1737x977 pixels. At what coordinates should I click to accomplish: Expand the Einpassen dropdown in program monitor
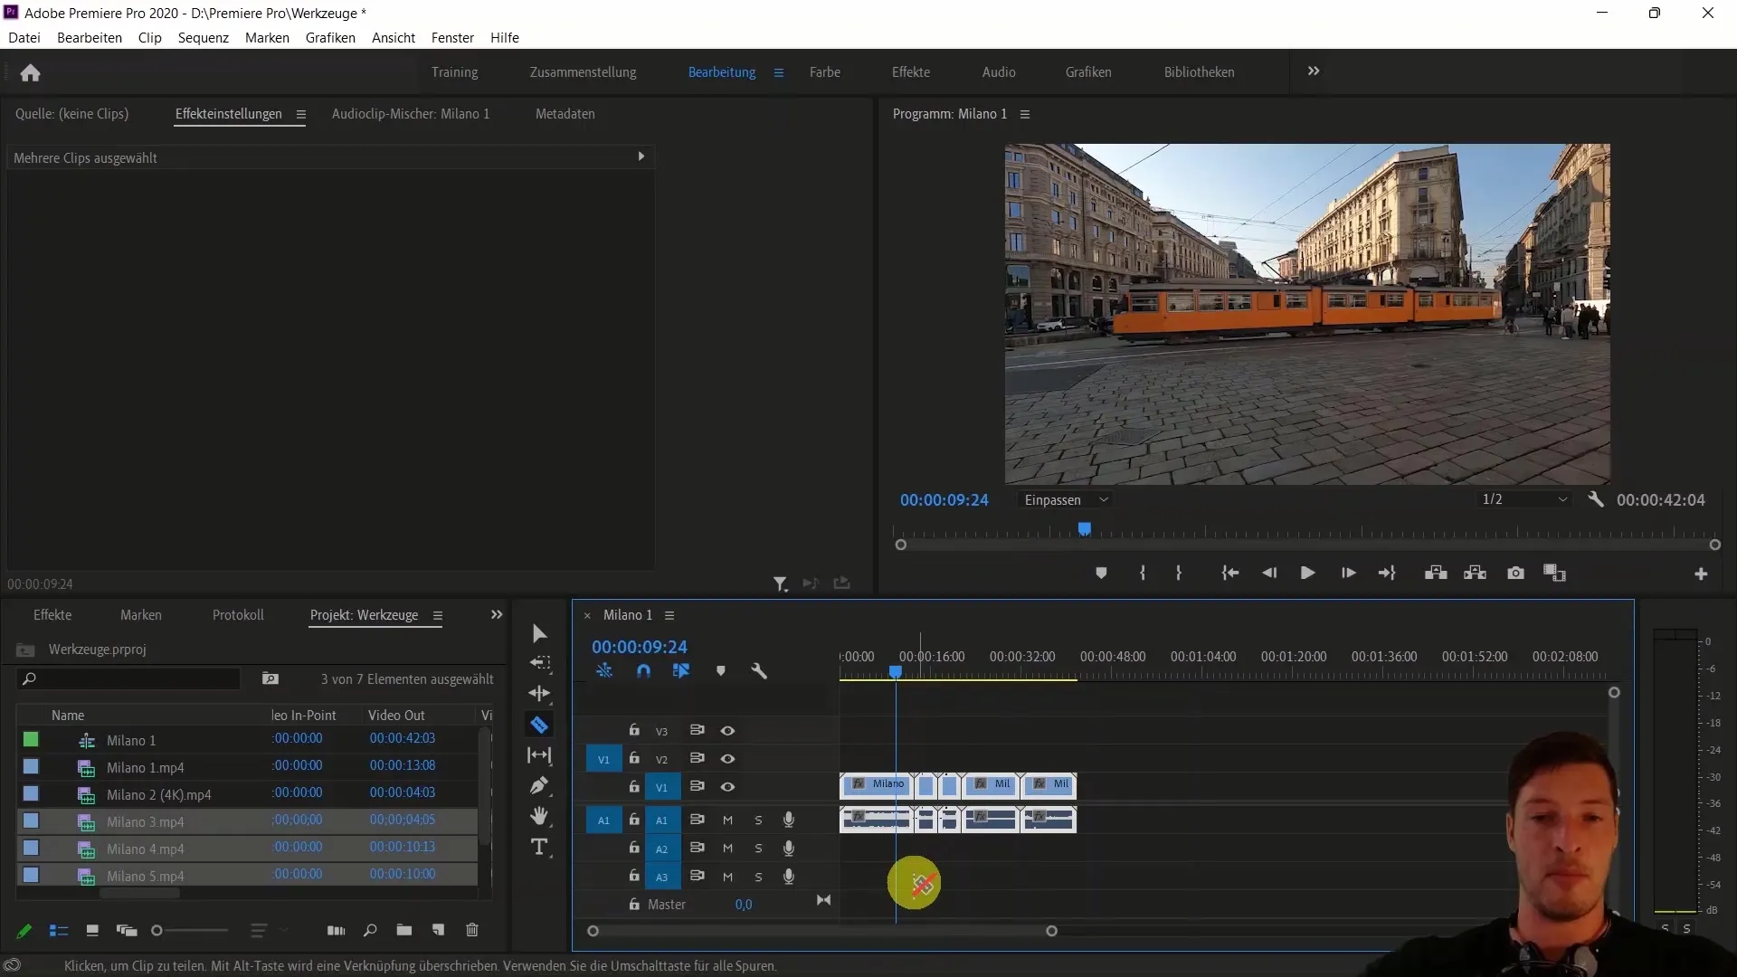1066,500
